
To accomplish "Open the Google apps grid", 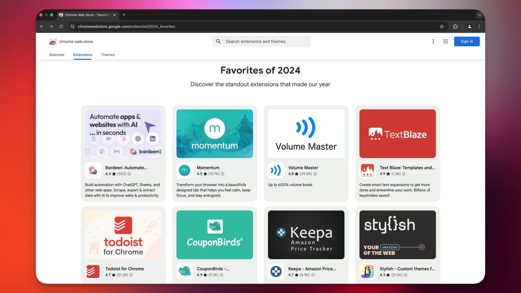I will [x=445, y=41].
